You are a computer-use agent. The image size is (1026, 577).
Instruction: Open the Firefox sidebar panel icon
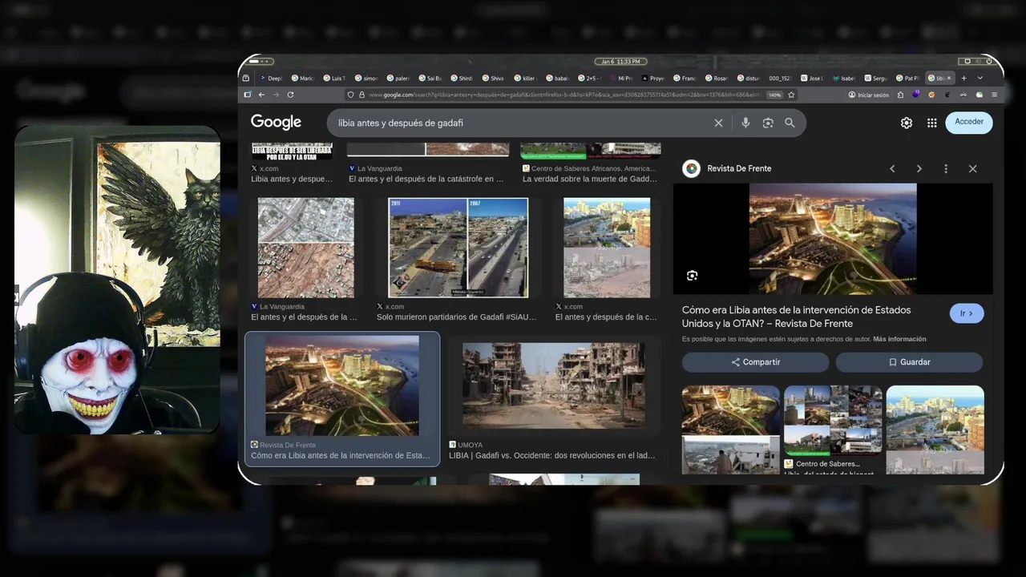click(x=247, y=95)
